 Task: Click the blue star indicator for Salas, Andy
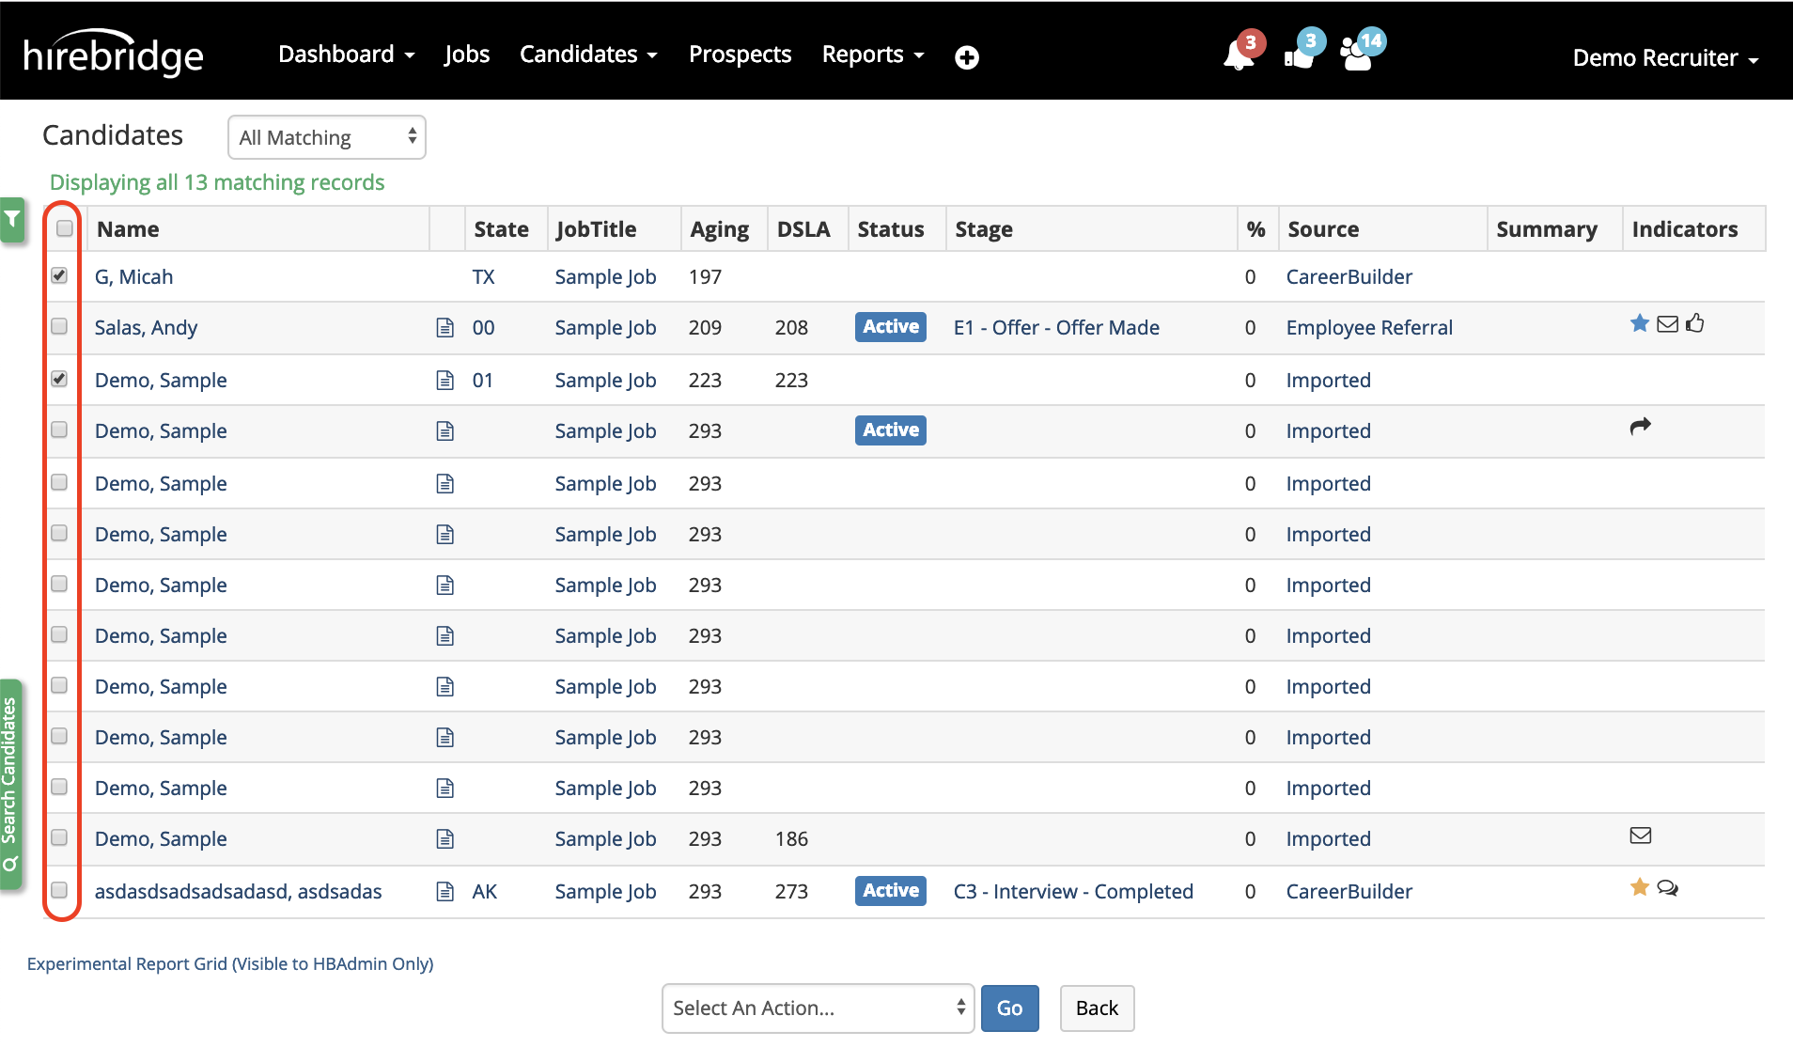(x=1640, y=324)
